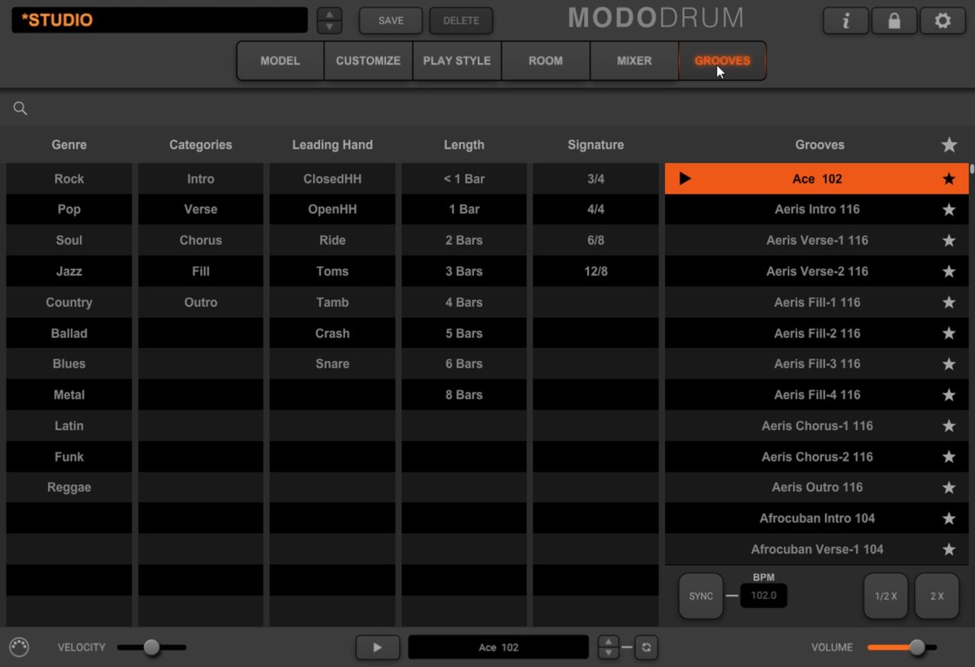Screen dimensions: 975x667
Task: Open the PLAY STYLE tab
Action: click(x=457, y=61)
